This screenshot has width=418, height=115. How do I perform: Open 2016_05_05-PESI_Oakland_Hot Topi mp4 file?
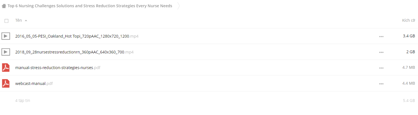pyautogui.click(x=77, y=36)
